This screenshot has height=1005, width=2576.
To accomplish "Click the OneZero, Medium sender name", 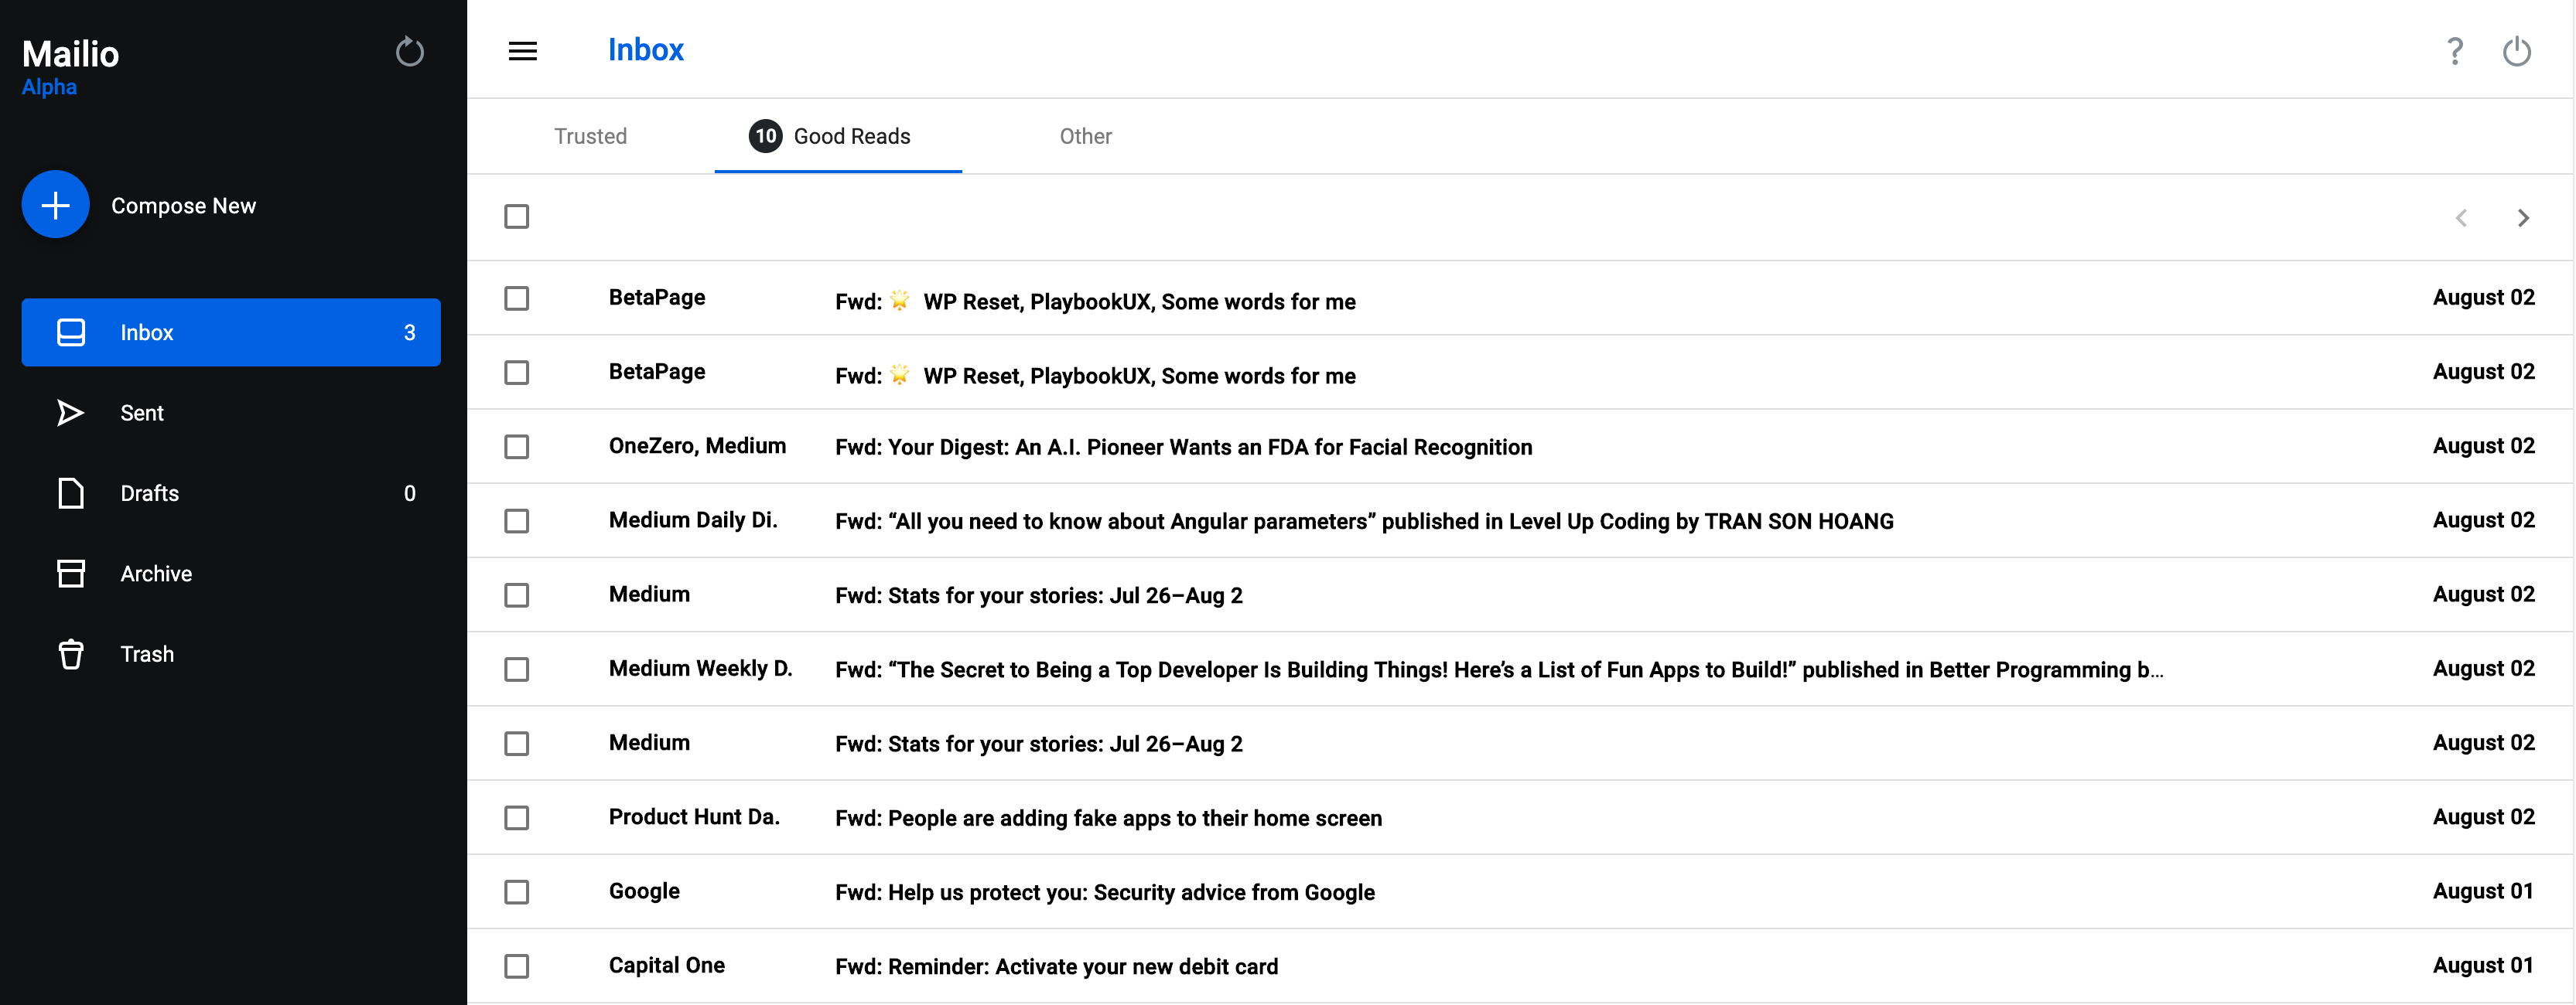I will (697, 445).
